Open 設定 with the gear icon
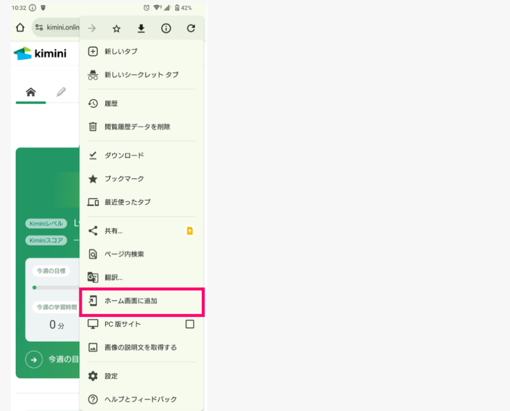The height and width of the screenshot is (411, 510). coord(111,376)
